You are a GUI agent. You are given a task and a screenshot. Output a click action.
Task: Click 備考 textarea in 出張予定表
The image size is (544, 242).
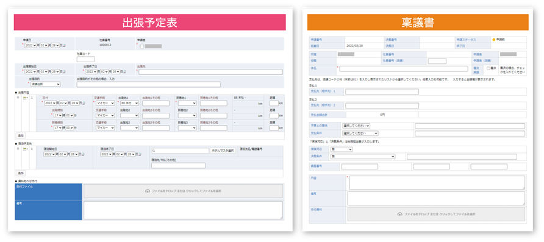[183, 210]
